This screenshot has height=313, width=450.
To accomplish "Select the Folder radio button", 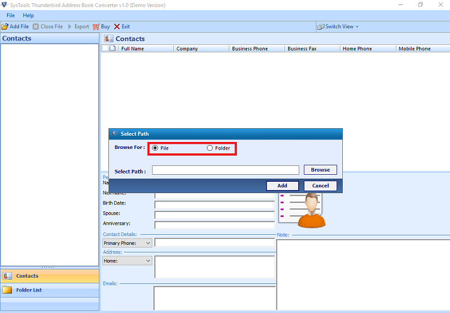I will (210, 148).
